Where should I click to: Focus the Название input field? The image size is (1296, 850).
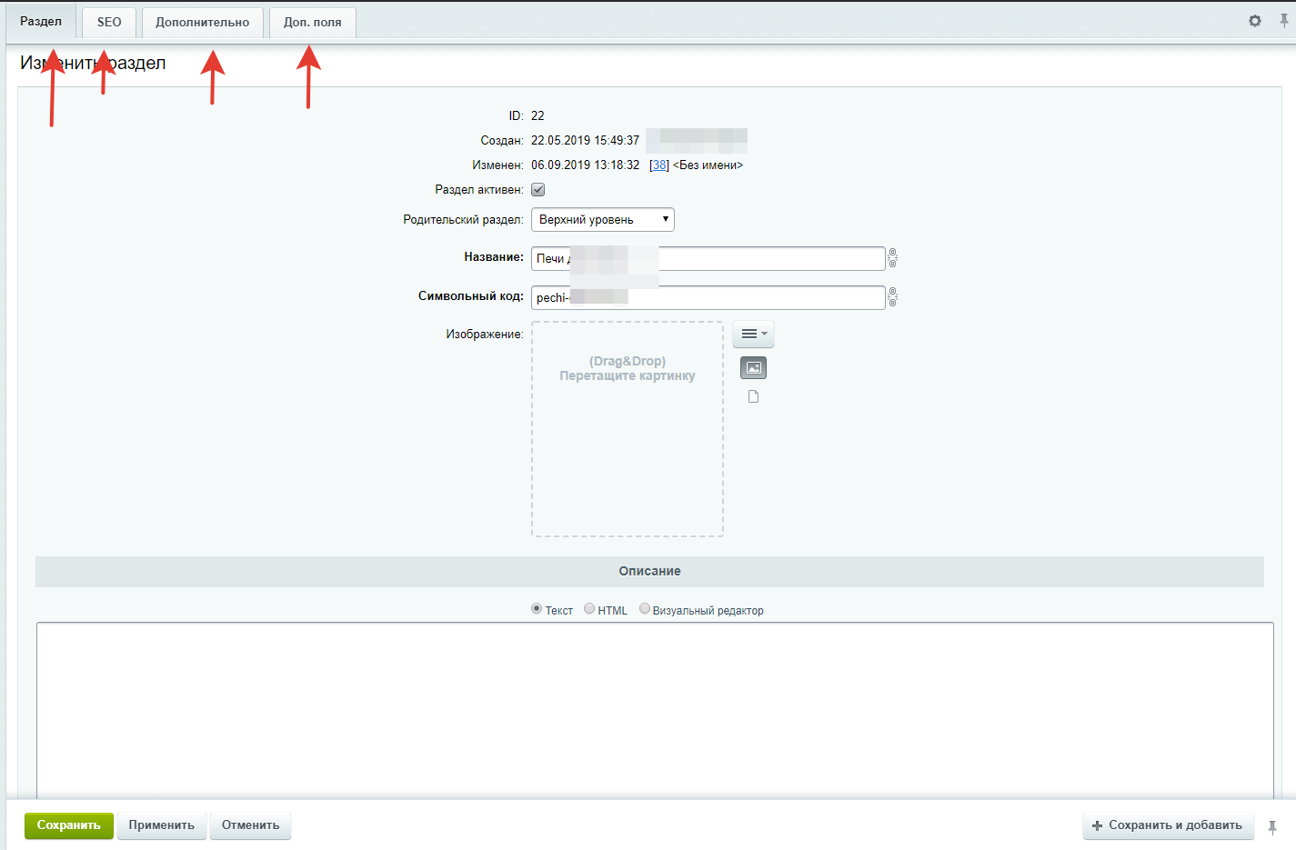[708, 258]
